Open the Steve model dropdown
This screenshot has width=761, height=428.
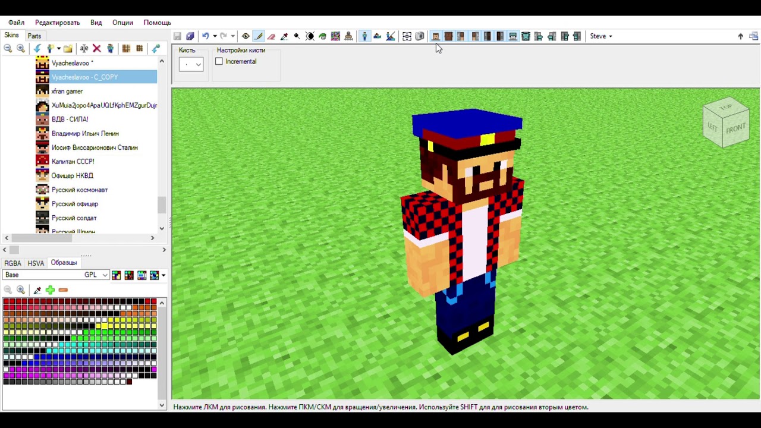601,36
